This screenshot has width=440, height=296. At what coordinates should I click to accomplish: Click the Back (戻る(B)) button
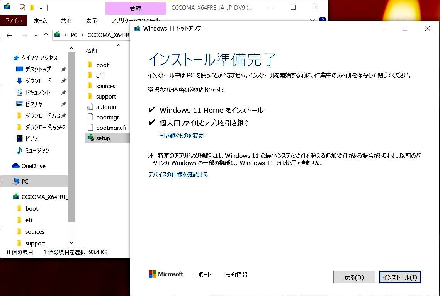coord(354,277)
